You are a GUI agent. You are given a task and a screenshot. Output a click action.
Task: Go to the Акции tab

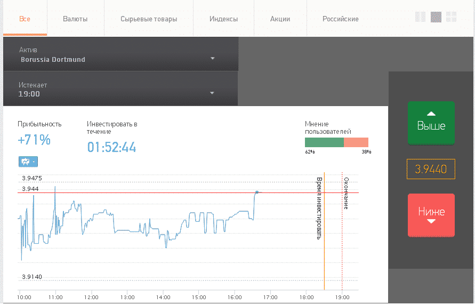(280, 19)
